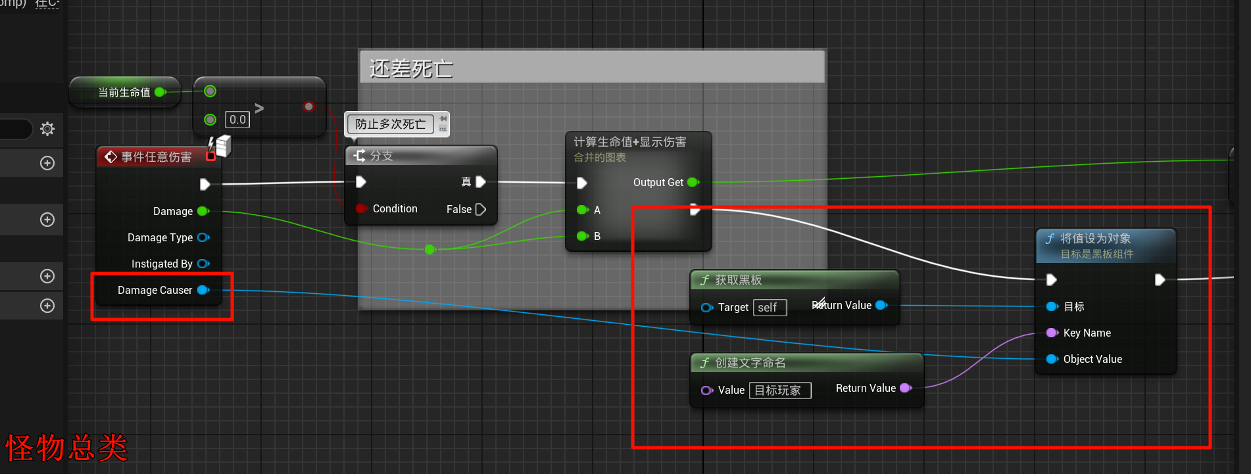Image resolution: width=1251 pixels, height=474 pixels.
Task: Select the 还差死亡 comment box title bar
Action: 592,68
